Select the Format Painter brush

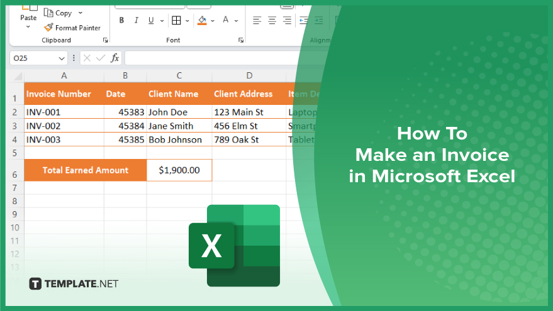click(48, 28)
